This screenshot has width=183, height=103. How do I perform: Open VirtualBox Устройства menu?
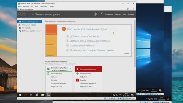43,7
